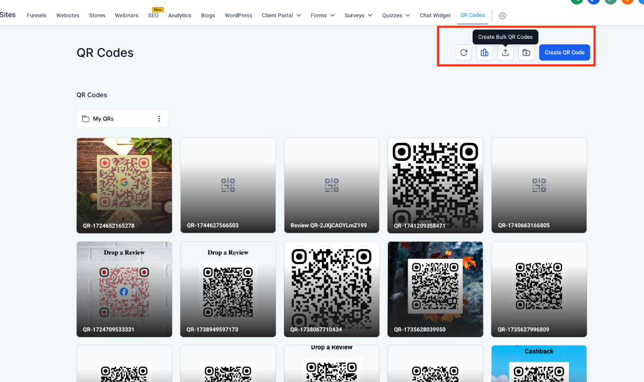Switch to the Blogs tab
644x382 pixels.
coord(208,16)
